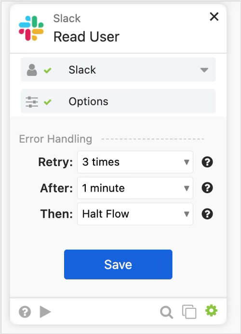This screenshot has height=334, width=241.
Task: Run the card with the play icon
Action: (x=45, y=312)
